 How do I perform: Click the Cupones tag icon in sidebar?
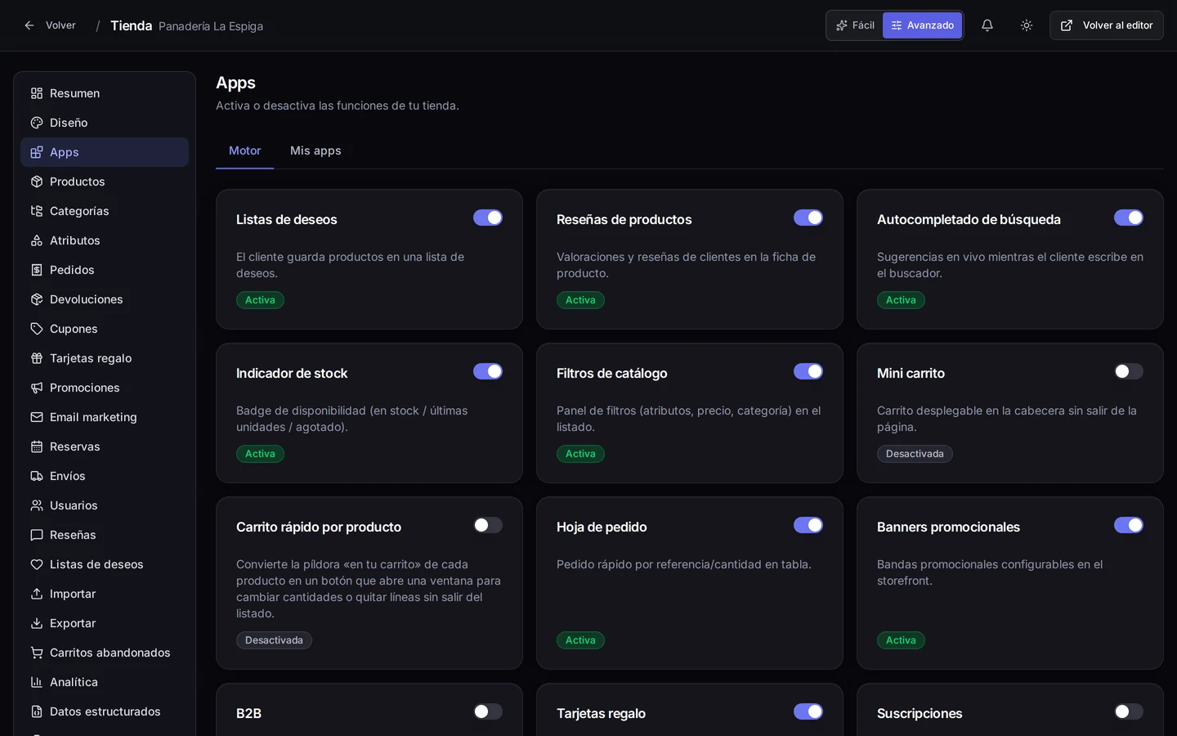click(x=37, y=329)
